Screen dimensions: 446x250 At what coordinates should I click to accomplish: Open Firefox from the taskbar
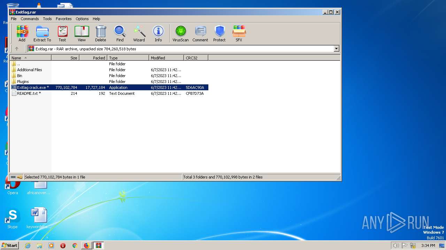tap(86, 245)
